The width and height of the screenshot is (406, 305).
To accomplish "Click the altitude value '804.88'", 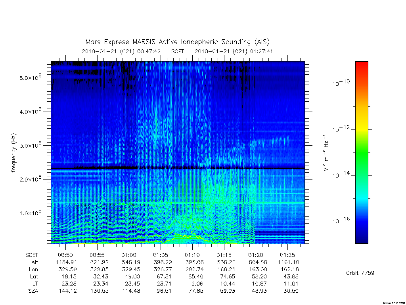I will [x=258, y=262].
